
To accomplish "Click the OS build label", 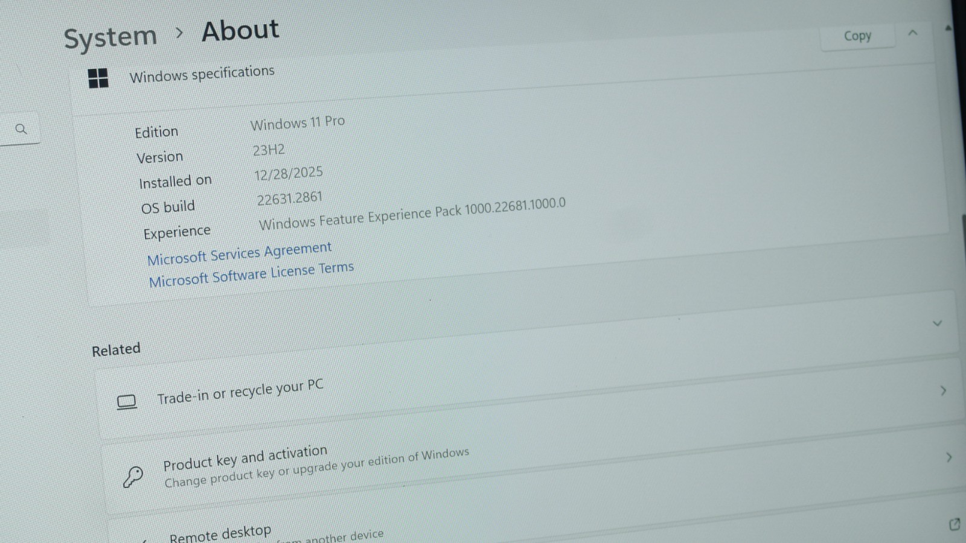I will point(168,207).
